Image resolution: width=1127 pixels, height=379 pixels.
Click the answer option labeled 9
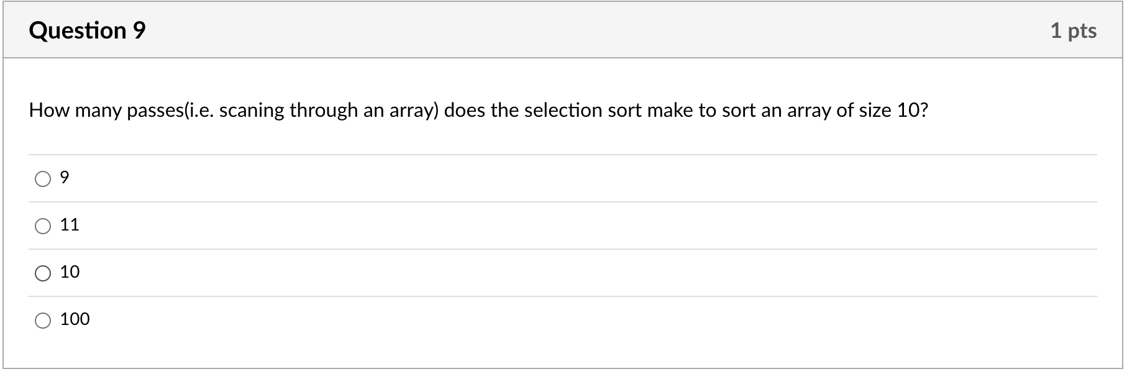[64, 178]
